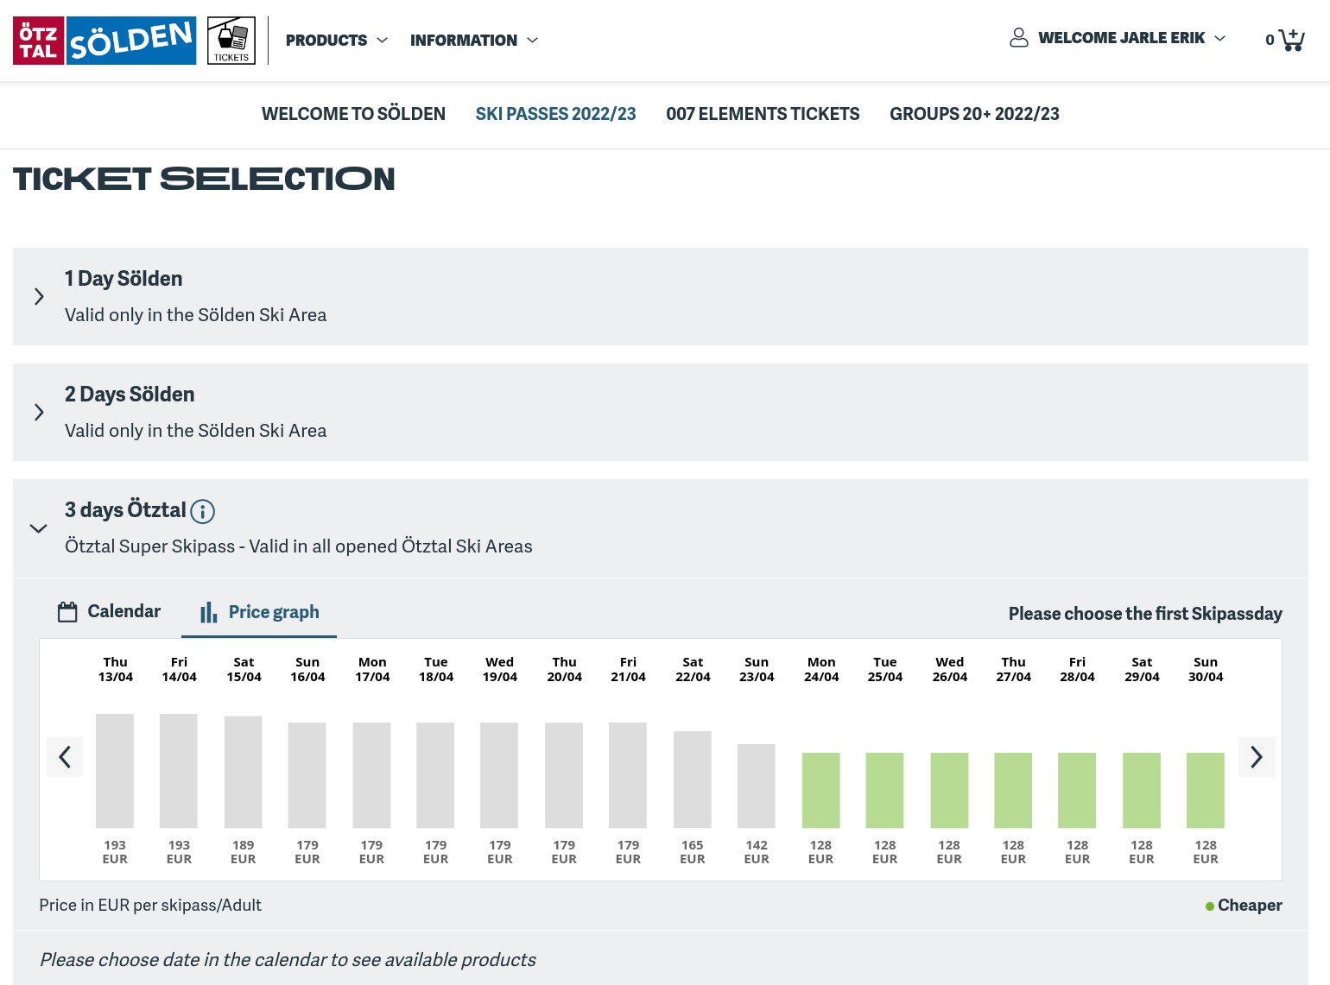Viewport: 1330px width, 985px height.
Task: Click the 165 EUR price label
Action: click(x=693, y=852)
